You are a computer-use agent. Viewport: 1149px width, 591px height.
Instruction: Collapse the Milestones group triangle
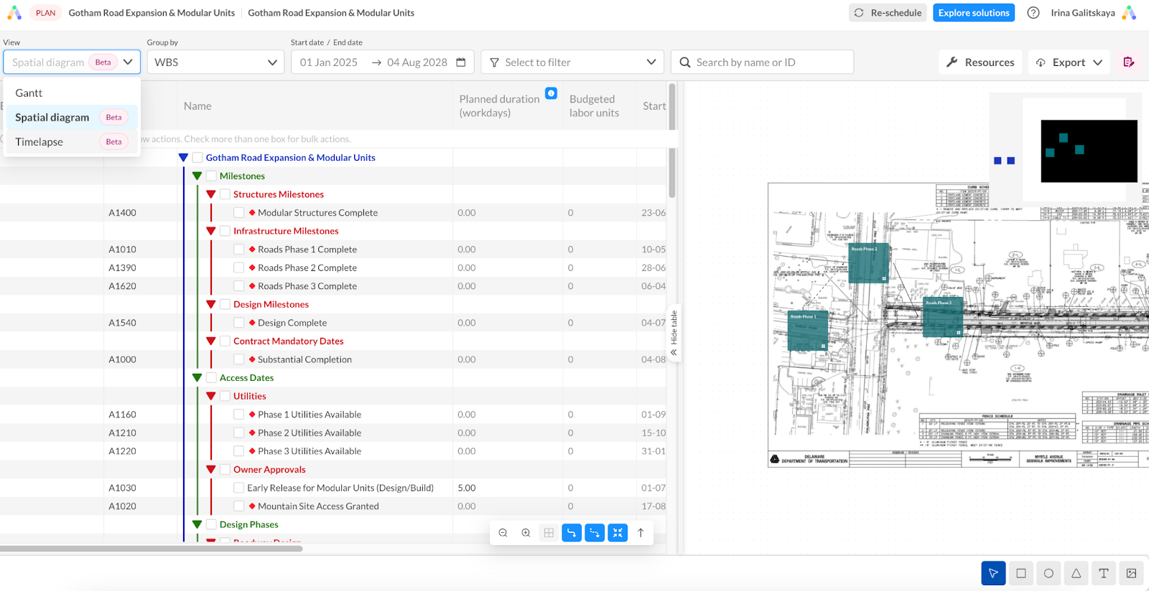pyautogui.click(x=197, y=176)
